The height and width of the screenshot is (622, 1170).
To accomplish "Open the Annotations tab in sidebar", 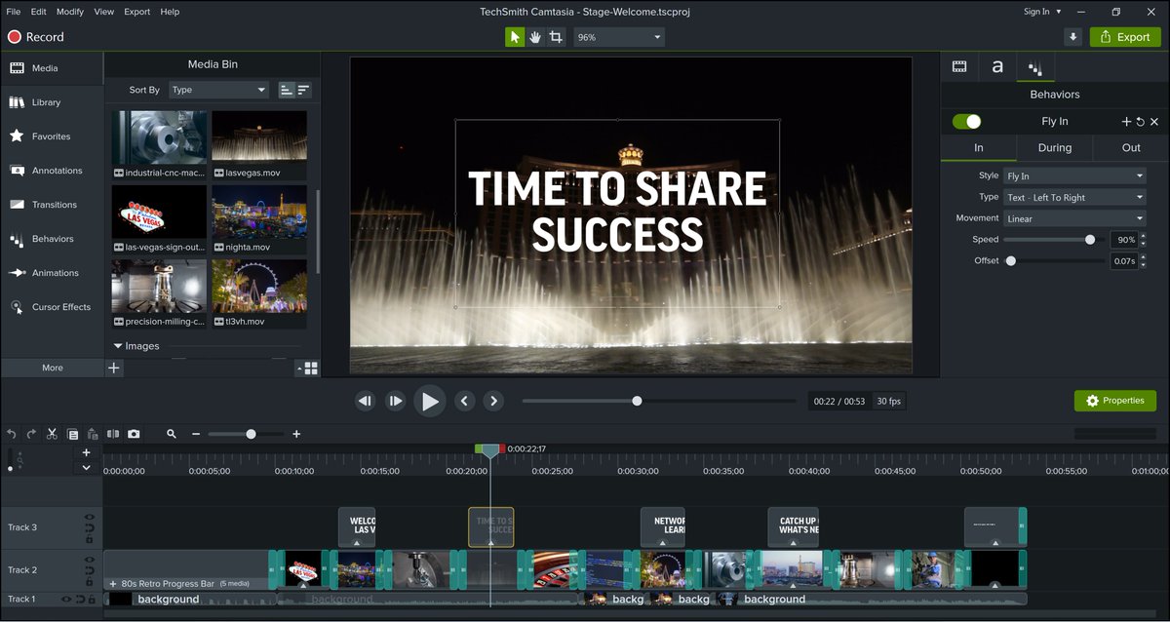I will [x=52, y=171].
